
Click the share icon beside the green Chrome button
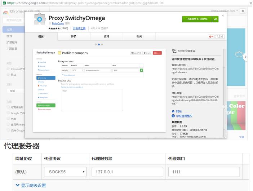point(216,19)
